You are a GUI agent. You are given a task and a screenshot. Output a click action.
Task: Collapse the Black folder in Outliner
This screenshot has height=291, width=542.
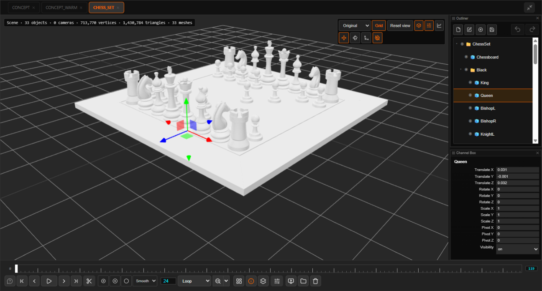coord(460,70)
